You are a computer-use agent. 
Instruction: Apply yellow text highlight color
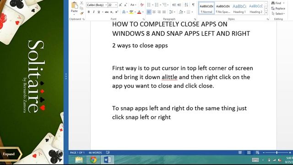coord(131,12)
